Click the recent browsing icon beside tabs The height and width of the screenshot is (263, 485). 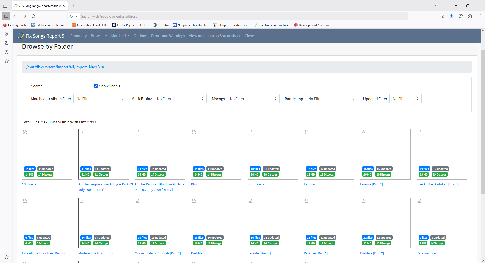[x=5, y=6]
